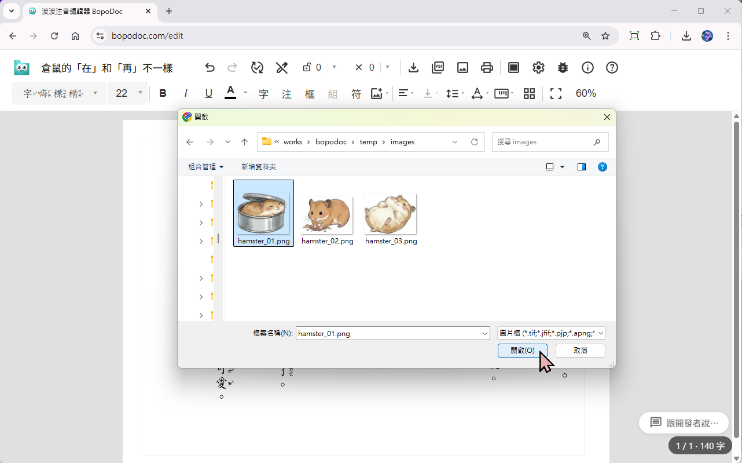Click the print icon
The width and height of the screenshot is (742, 463).
point(487,68)
